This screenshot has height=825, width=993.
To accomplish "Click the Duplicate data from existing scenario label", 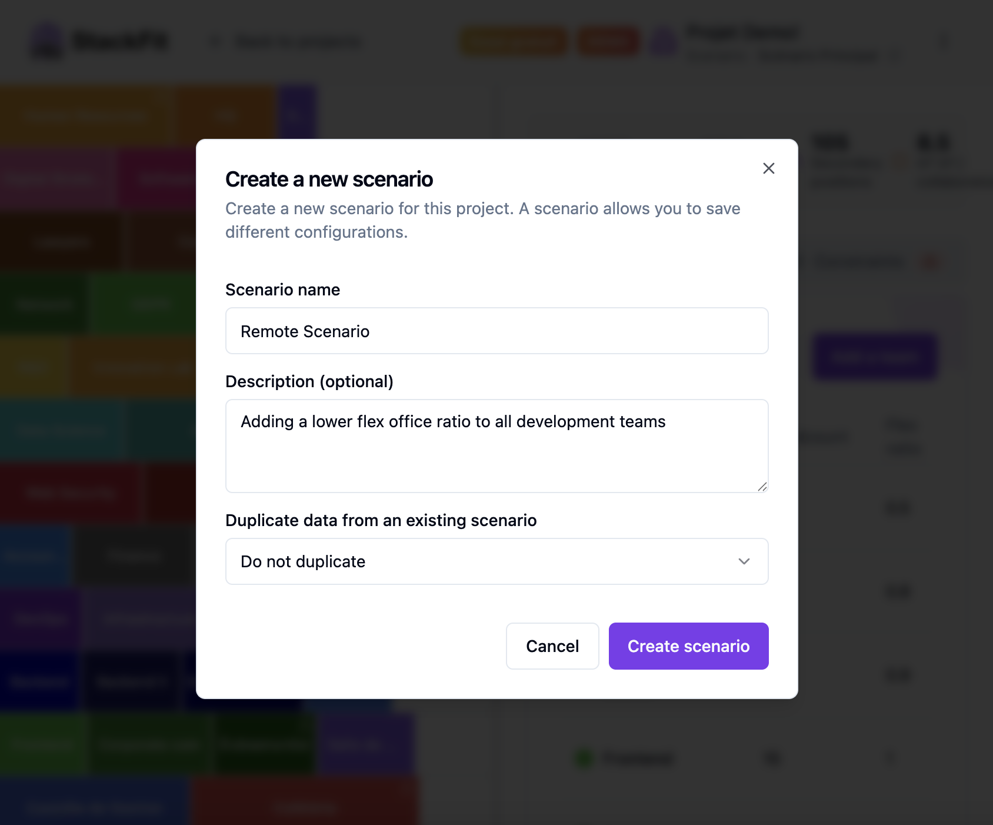I will pyautogui.click(x=381, y=520).
